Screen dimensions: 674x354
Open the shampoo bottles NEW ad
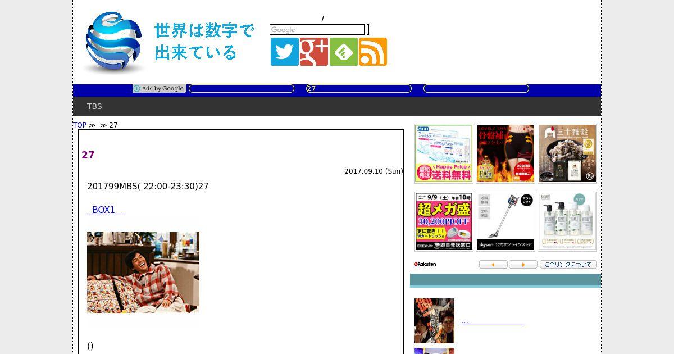pyautogui.click(x=567, y=221)
